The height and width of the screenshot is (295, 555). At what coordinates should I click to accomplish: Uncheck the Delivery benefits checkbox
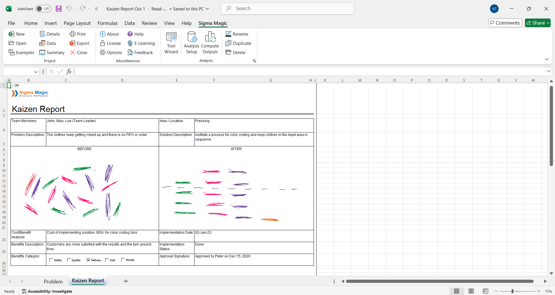coord(88,260)
